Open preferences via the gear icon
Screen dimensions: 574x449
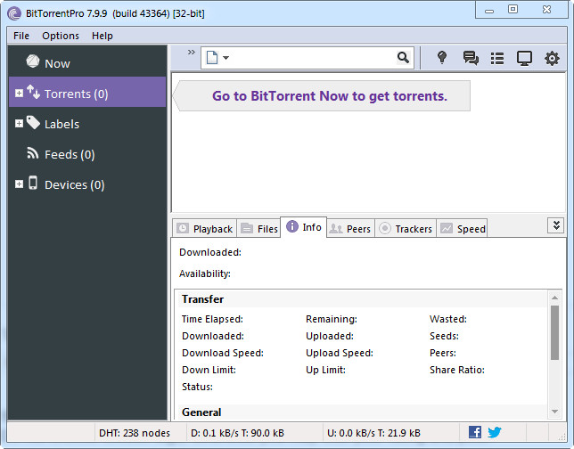point(552,58)
